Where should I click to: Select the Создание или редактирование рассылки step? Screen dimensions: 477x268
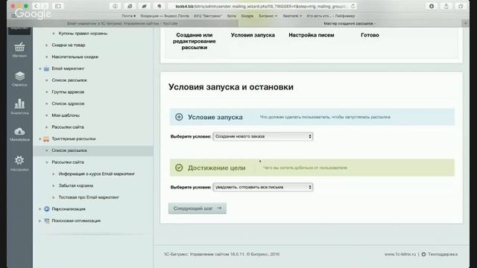[194, 42]
